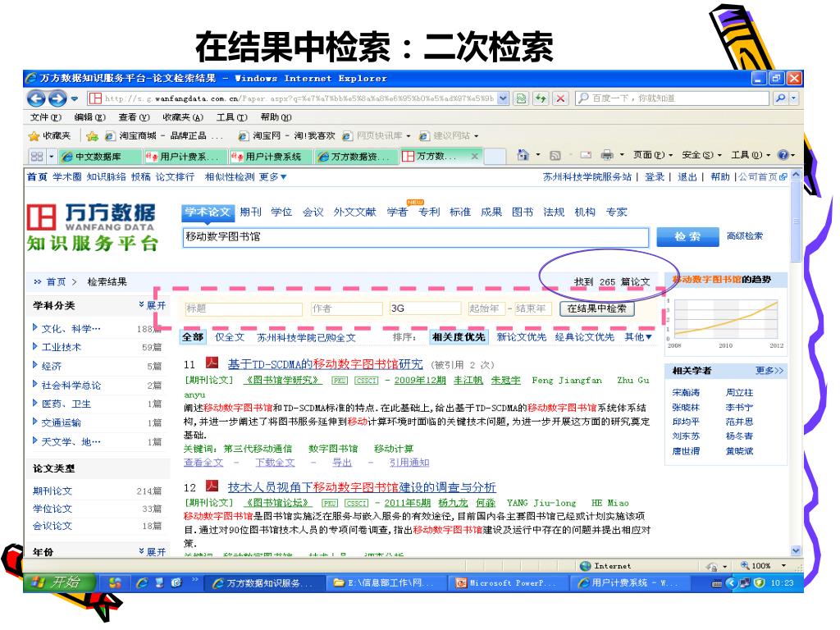Expand the 学科分类 section with 展开
Screen dimensions: 840x630
(153, 305)
